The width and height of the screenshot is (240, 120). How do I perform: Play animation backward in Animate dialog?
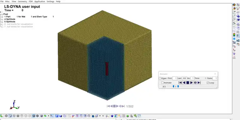[184, 83]
